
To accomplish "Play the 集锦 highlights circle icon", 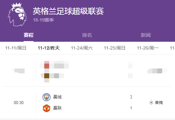I will (x=151, y=103).
